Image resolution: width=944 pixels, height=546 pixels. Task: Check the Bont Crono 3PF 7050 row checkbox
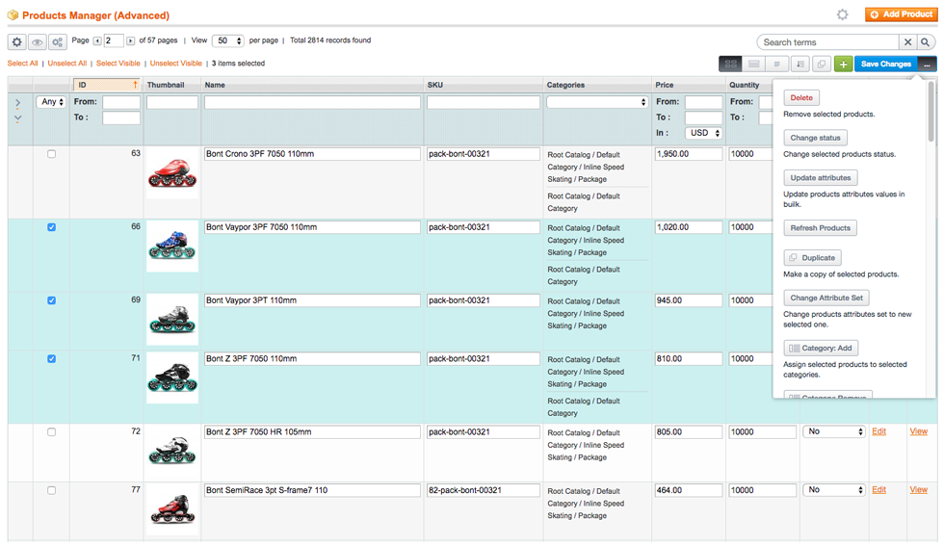click(52, 154)
